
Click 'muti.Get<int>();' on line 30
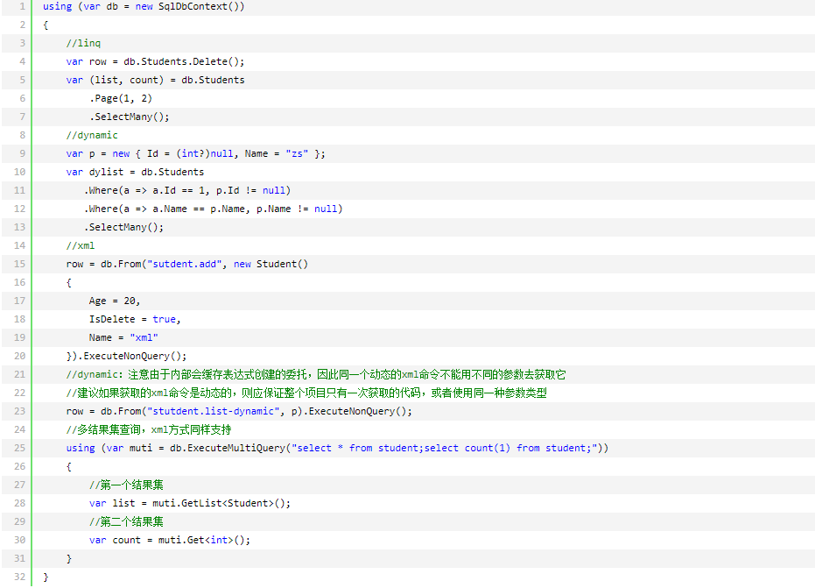[x=204, y=540]
